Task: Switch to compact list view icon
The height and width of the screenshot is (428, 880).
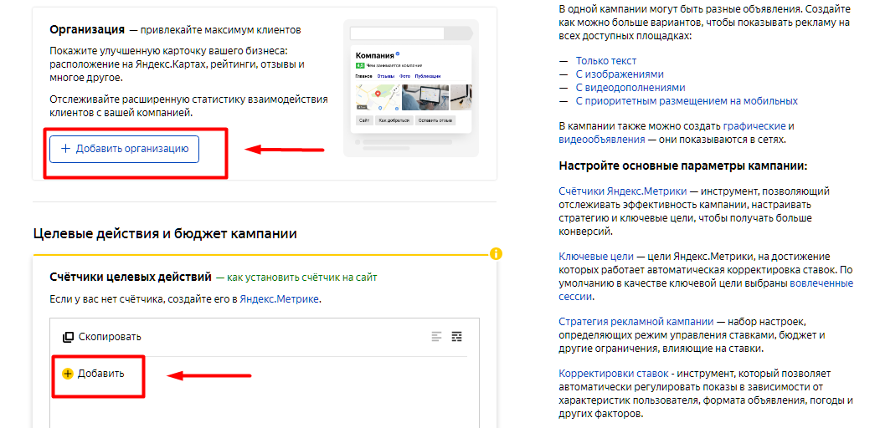Action: point(436,336)
